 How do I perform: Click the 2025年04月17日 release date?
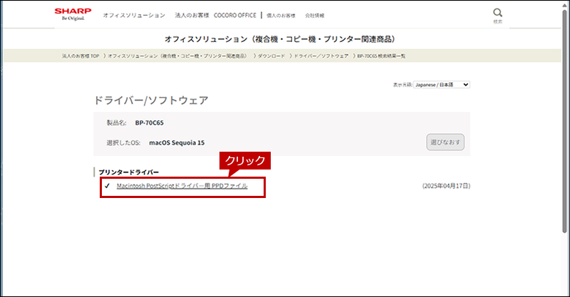pyautogui.click(x=446, y=186)
